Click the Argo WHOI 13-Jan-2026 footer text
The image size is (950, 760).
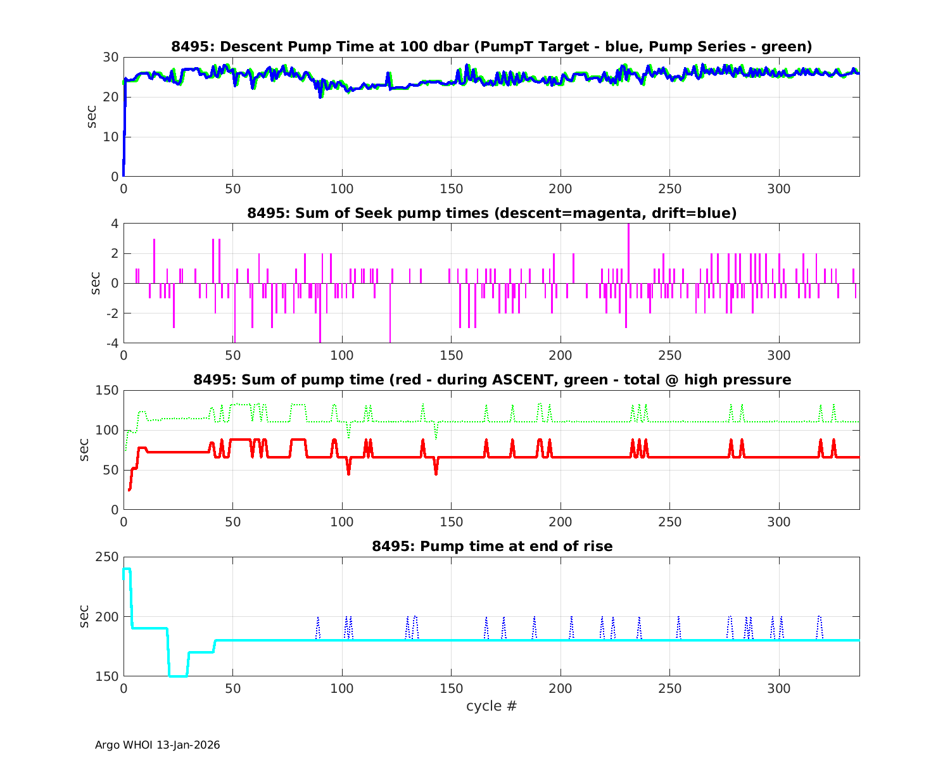point(157,745)
